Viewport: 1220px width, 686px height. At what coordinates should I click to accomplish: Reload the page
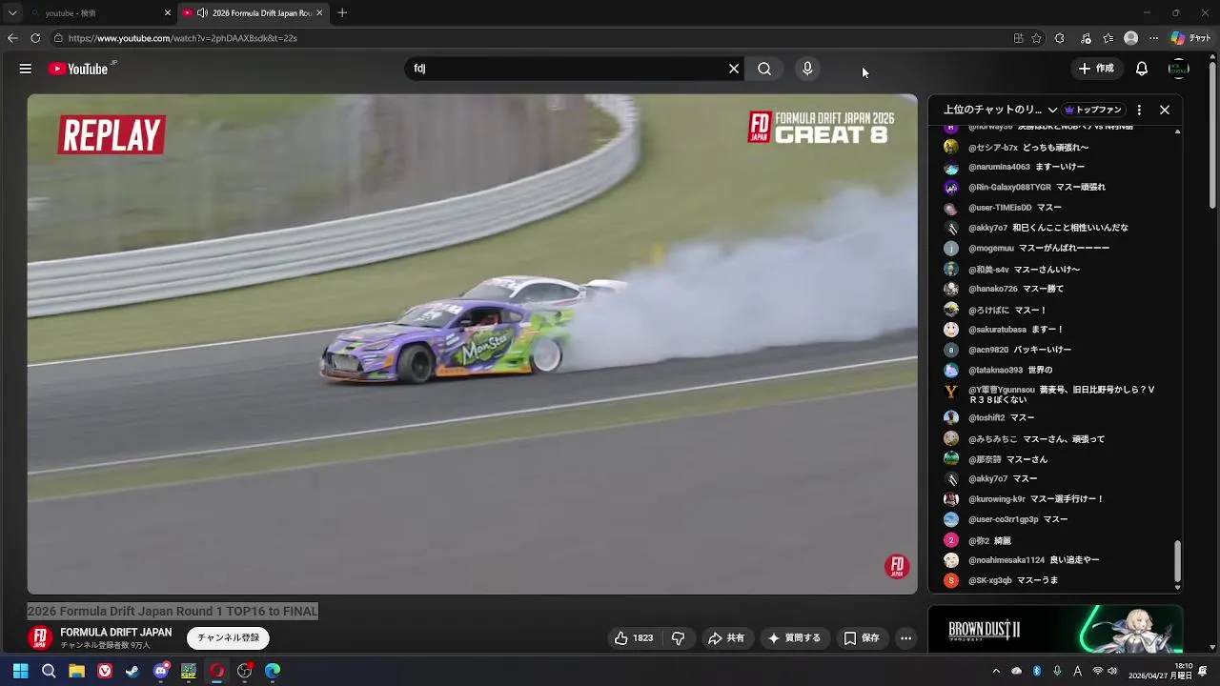(x=35, y=38)
